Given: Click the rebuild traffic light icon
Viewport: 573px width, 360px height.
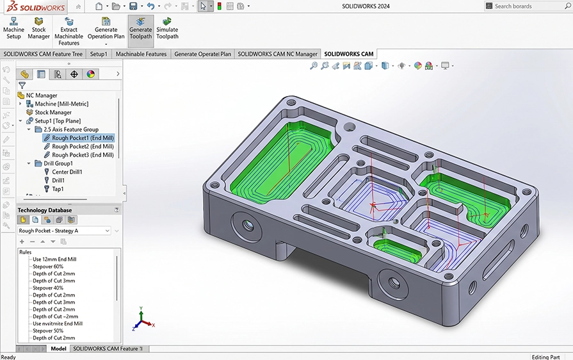Looking at the screenshot, I should click(x=219, y=6).
